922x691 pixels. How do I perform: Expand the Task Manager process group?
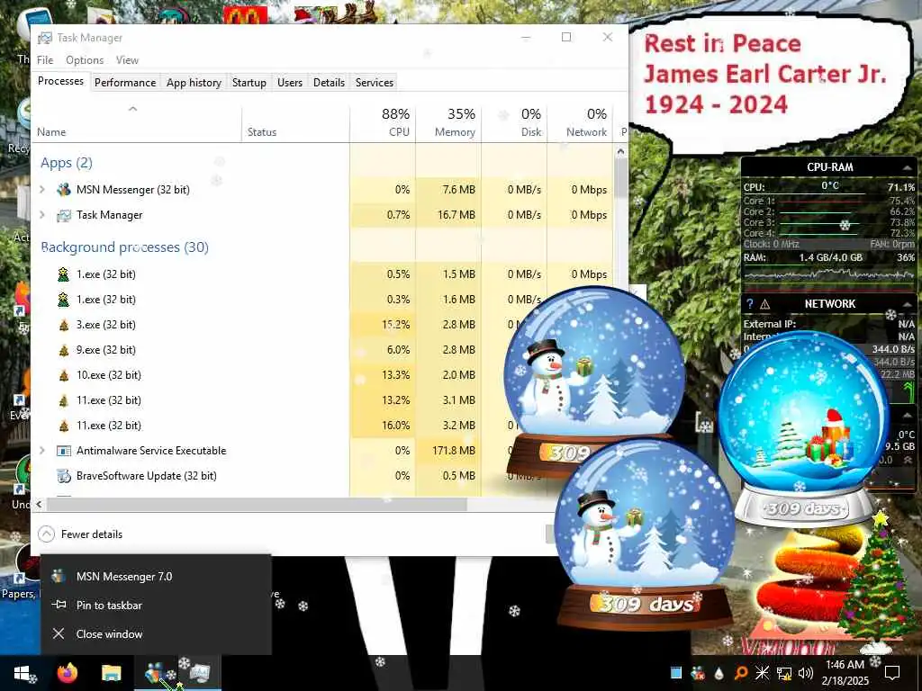click(41, 214)
